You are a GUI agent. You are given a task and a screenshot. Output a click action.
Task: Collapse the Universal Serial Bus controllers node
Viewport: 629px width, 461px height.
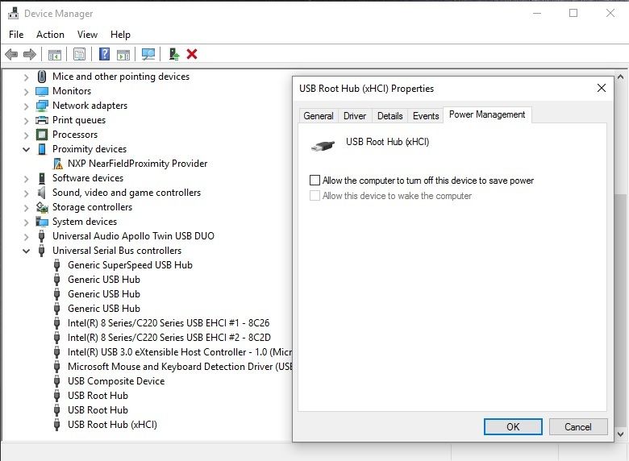[27, 251]
